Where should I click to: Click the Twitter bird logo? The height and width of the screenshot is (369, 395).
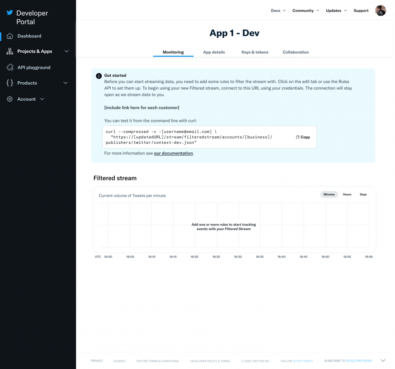click(9, 13)
